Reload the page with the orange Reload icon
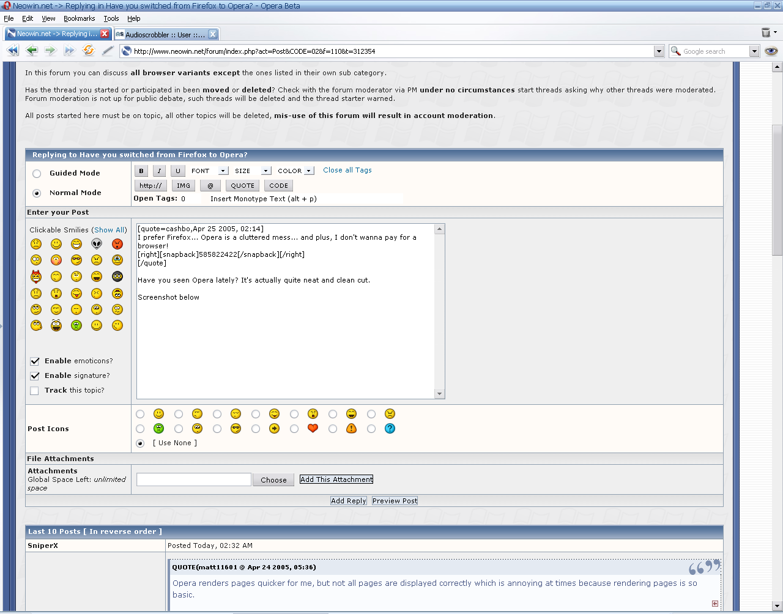Image resolution: width=783 pixels, height=614 pixels. pyautogui.click(x=89, y=51)
